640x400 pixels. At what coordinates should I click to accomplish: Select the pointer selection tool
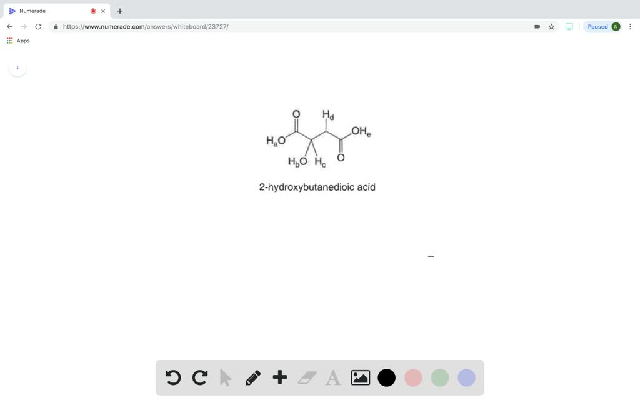point(226,377)
